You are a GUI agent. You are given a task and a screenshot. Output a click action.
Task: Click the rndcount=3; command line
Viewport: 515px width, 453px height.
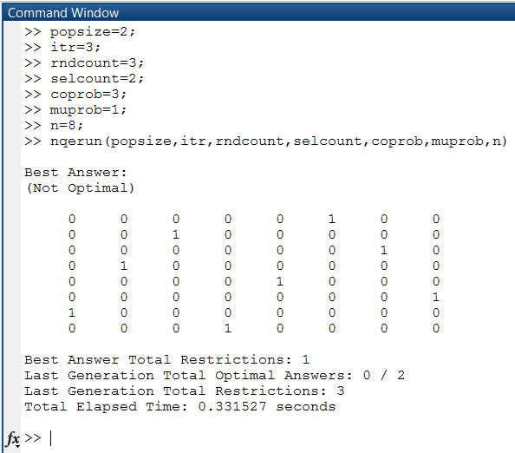(84, 63)
